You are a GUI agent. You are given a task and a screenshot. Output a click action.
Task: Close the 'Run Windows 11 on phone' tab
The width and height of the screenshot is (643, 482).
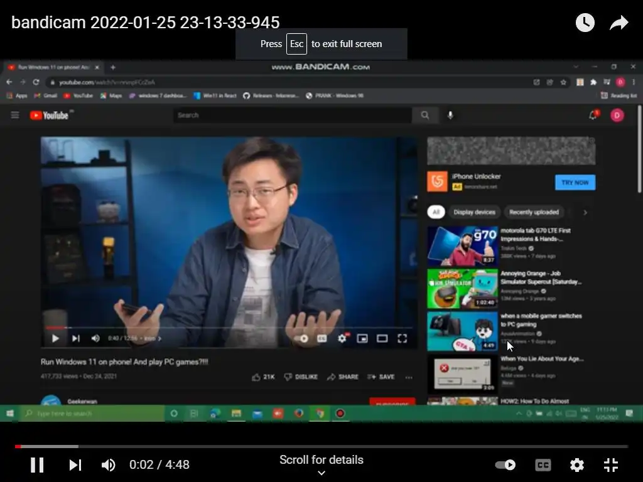pos(97,67)
